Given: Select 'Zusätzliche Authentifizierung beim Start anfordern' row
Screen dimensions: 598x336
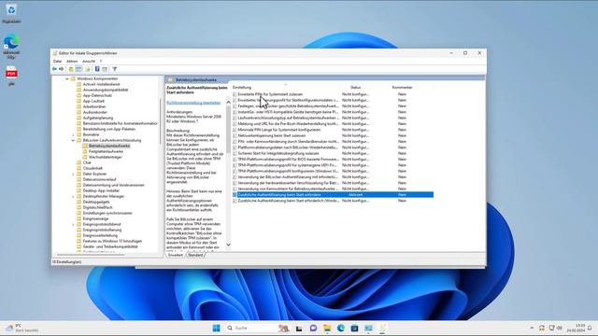Looking at the screenshot, I should coord(333,195).
